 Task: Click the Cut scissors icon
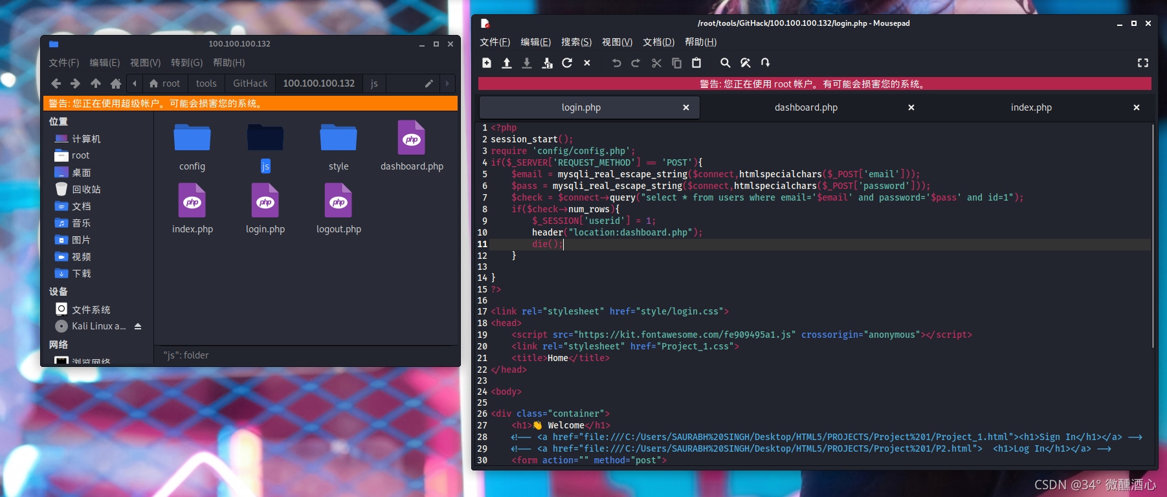coord(656,63)
